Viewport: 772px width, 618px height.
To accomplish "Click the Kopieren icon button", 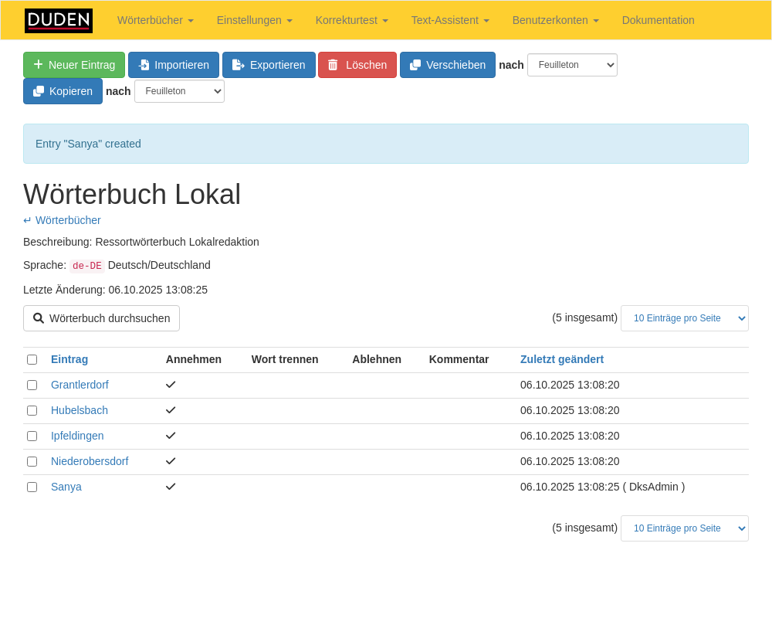I will point(39,91).
